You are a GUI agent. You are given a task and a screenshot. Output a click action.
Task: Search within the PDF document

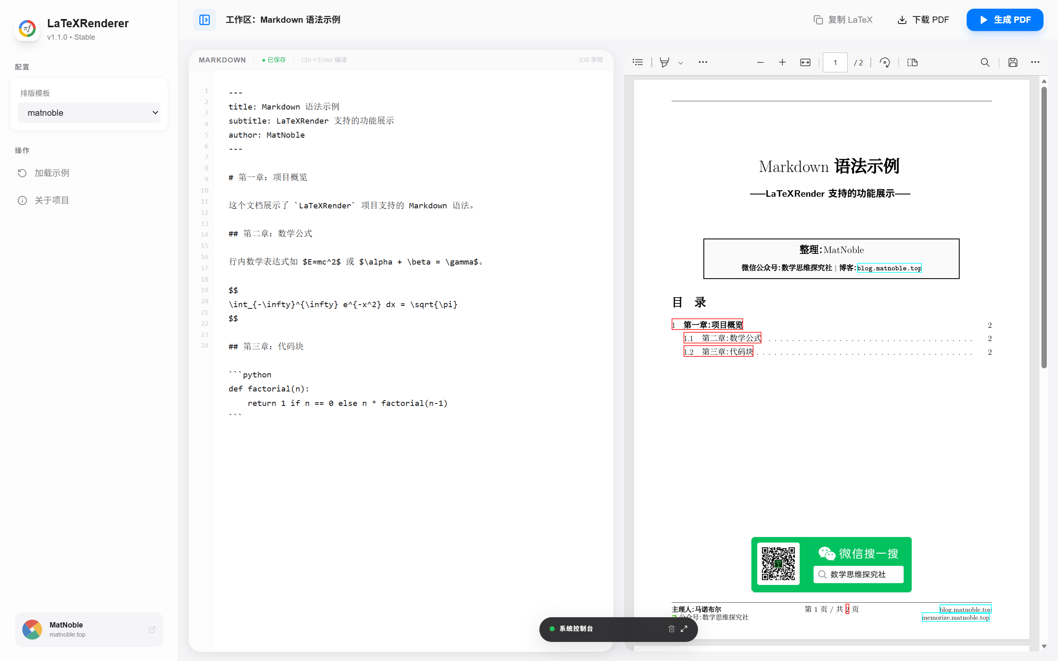[x=984, y=62]
